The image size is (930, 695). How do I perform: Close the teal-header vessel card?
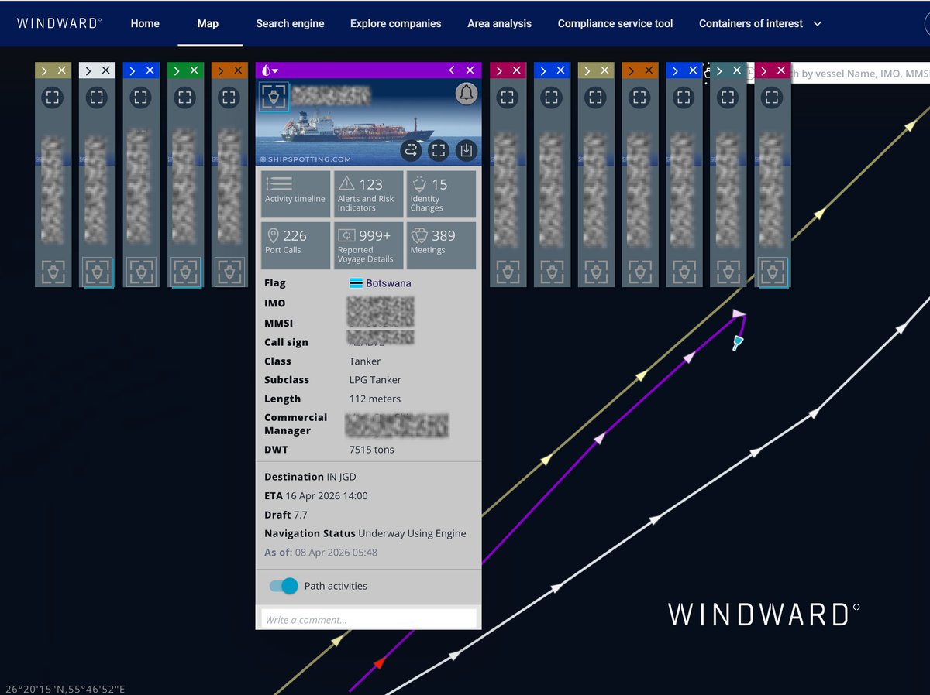pyautogui.click(x=737, y=70)
